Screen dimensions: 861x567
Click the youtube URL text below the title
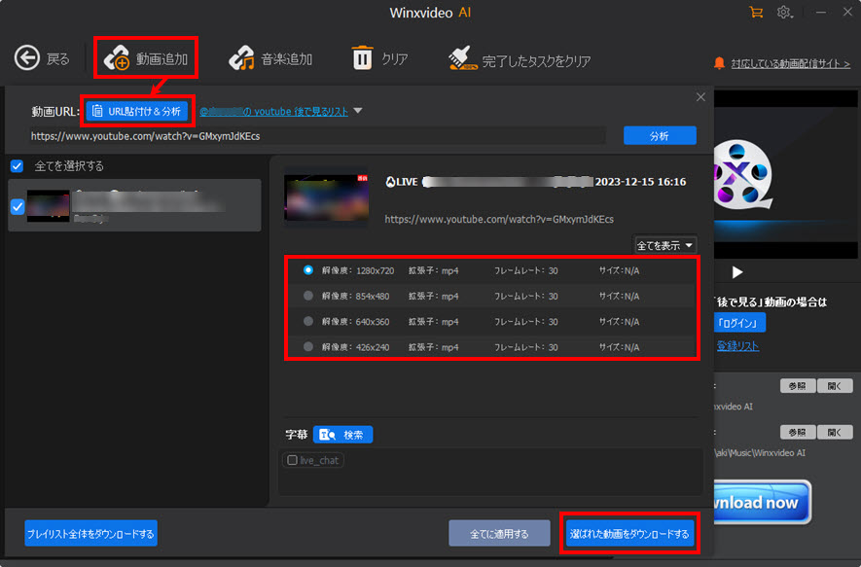tap(499, 219)
